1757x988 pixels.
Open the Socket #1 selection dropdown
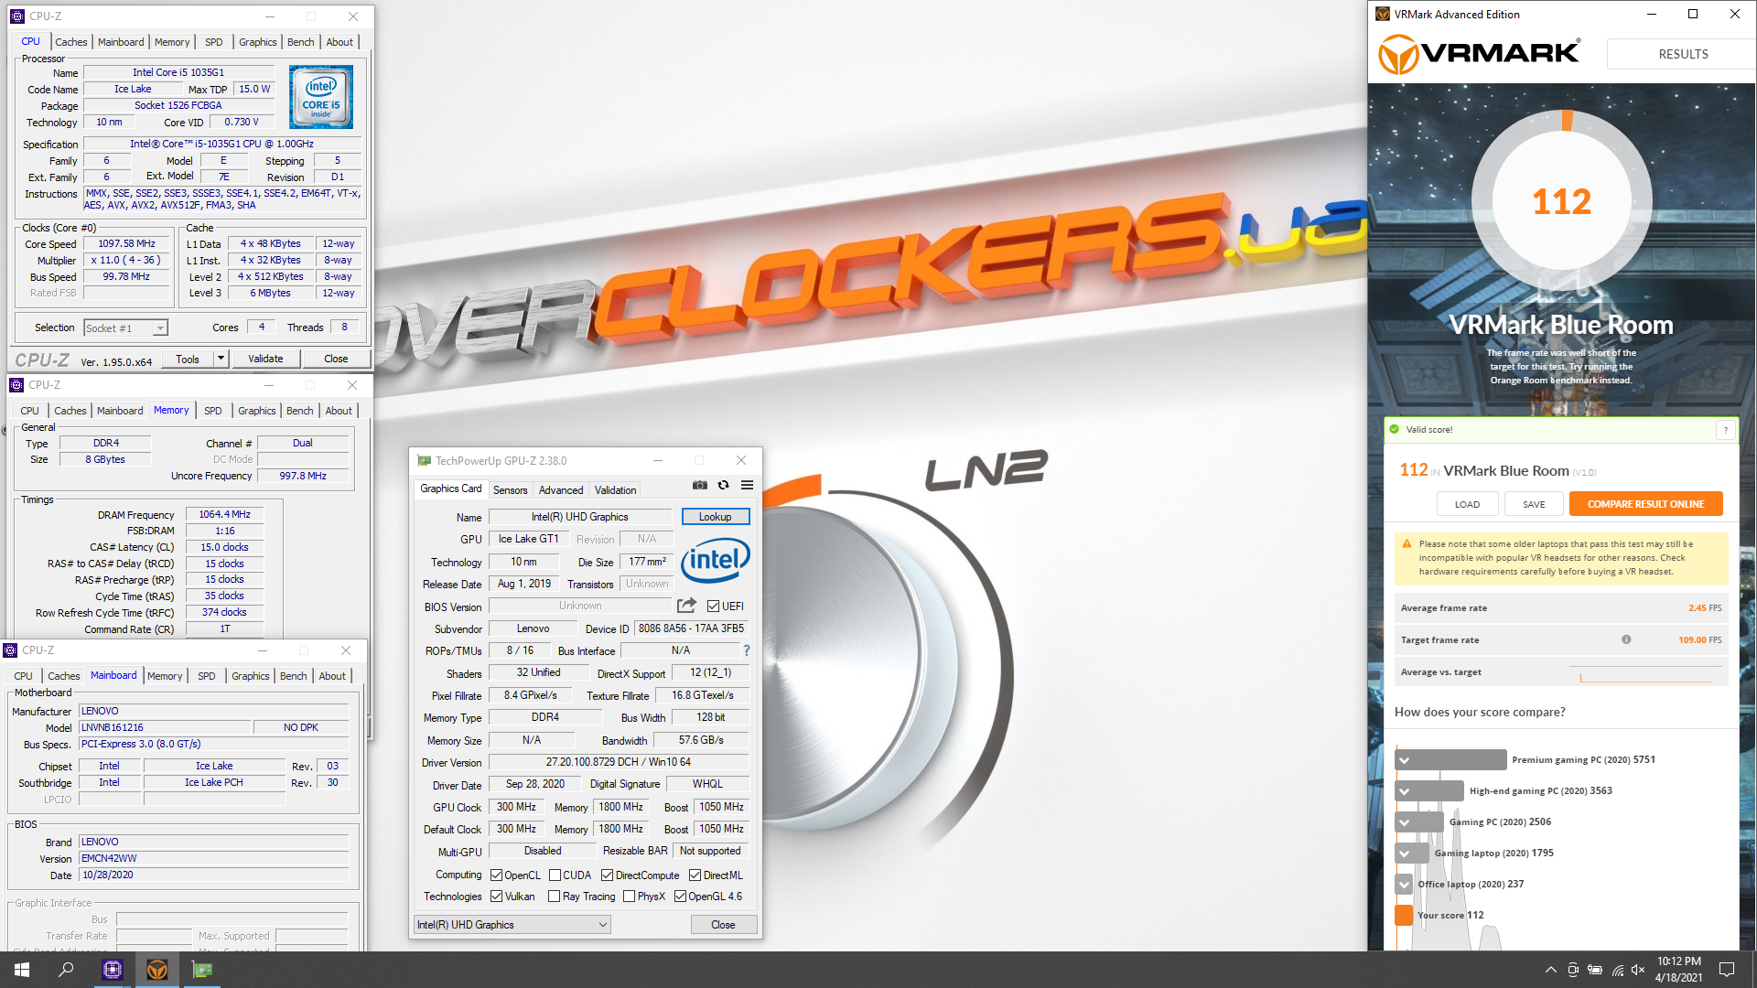(x=125, y=328)
